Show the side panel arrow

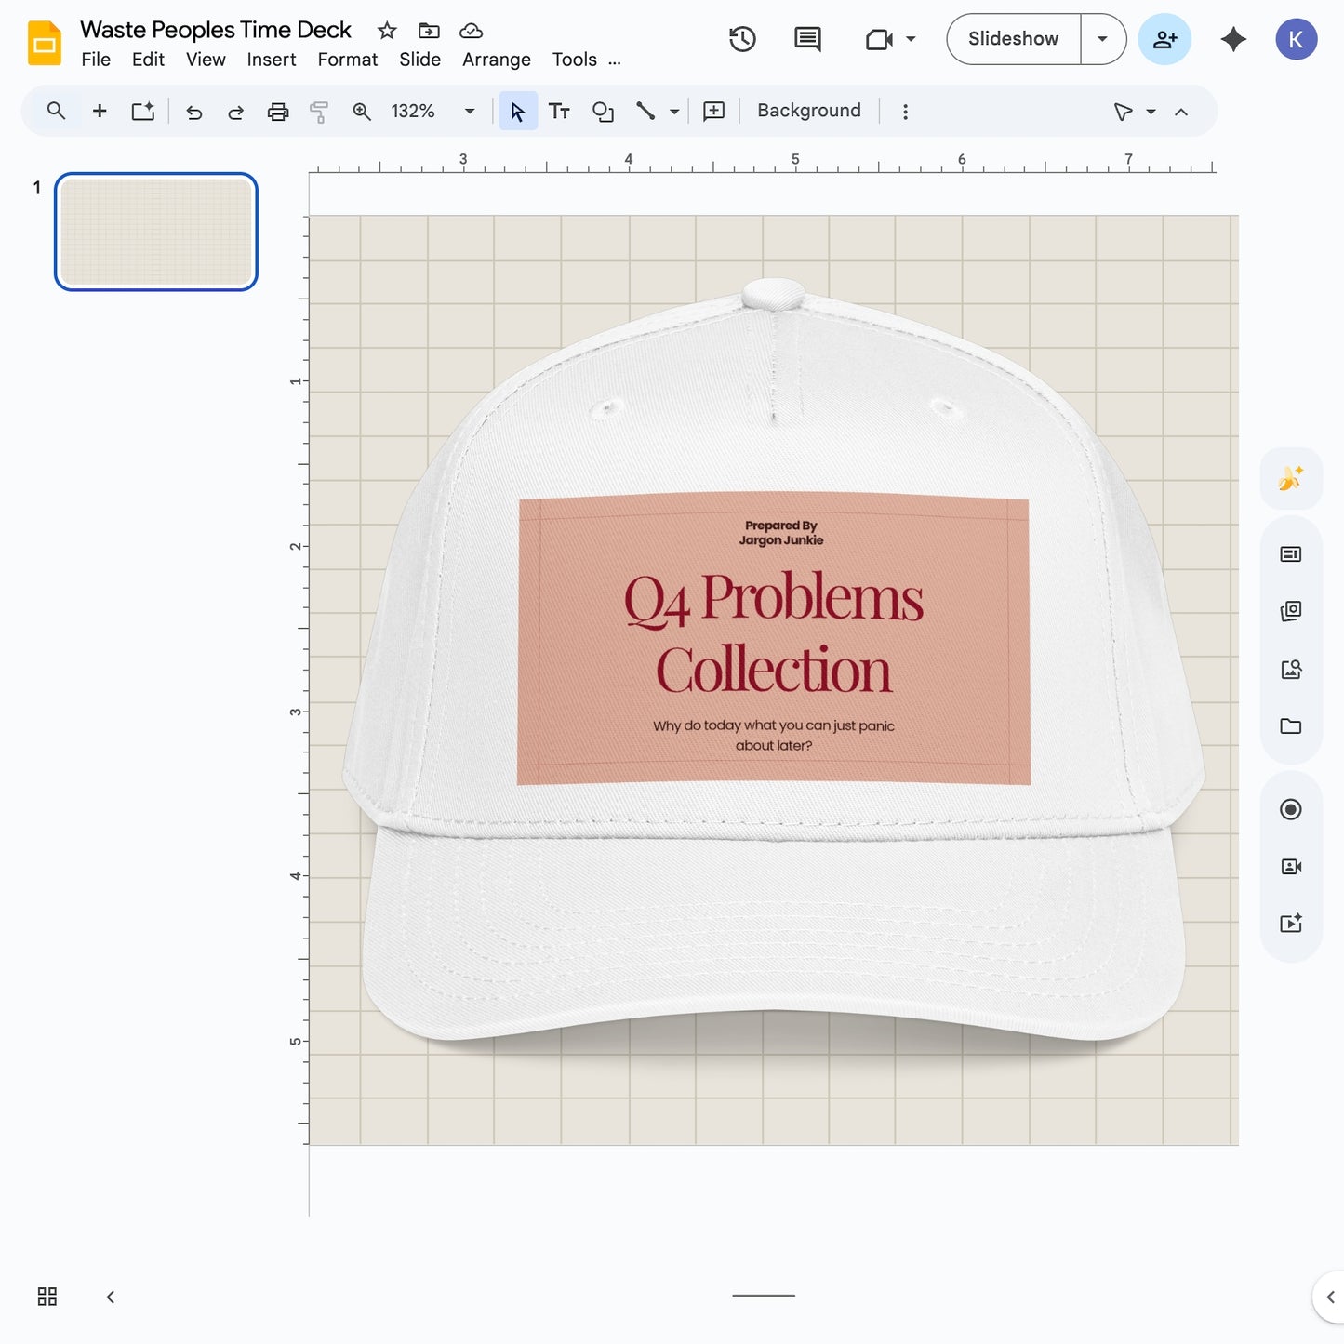(1330, 1297)
